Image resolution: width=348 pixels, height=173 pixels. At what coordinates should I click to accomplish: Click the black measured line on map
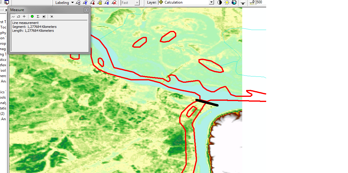click(207, 103)
